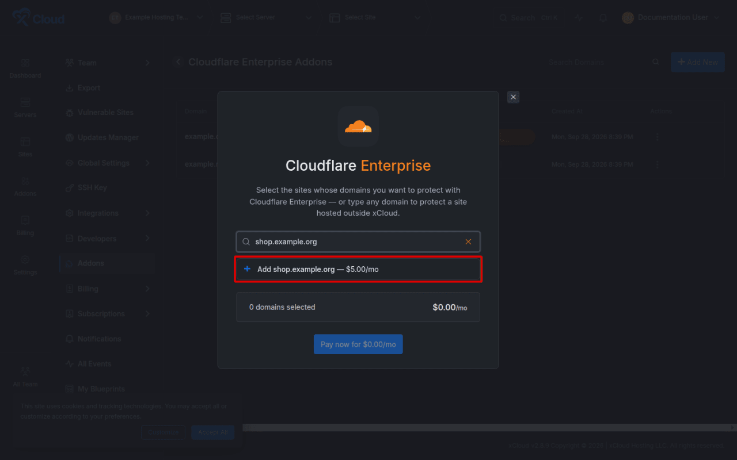Expand the Team menu item
This screenshot has width=737, height=460.
coord(107,63)
